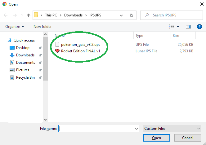Open the recent locations dropdown arrow
The height and width of the screenshot is (145, 206).
[x=22, y=15]
